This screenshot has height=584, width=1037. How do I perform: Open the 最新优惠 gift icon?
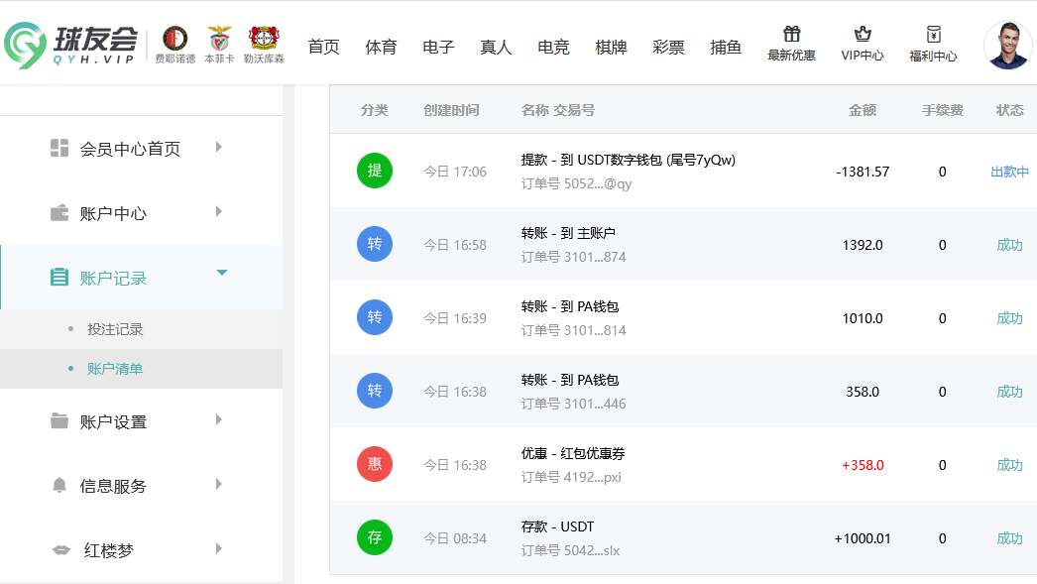click(791, 36)
